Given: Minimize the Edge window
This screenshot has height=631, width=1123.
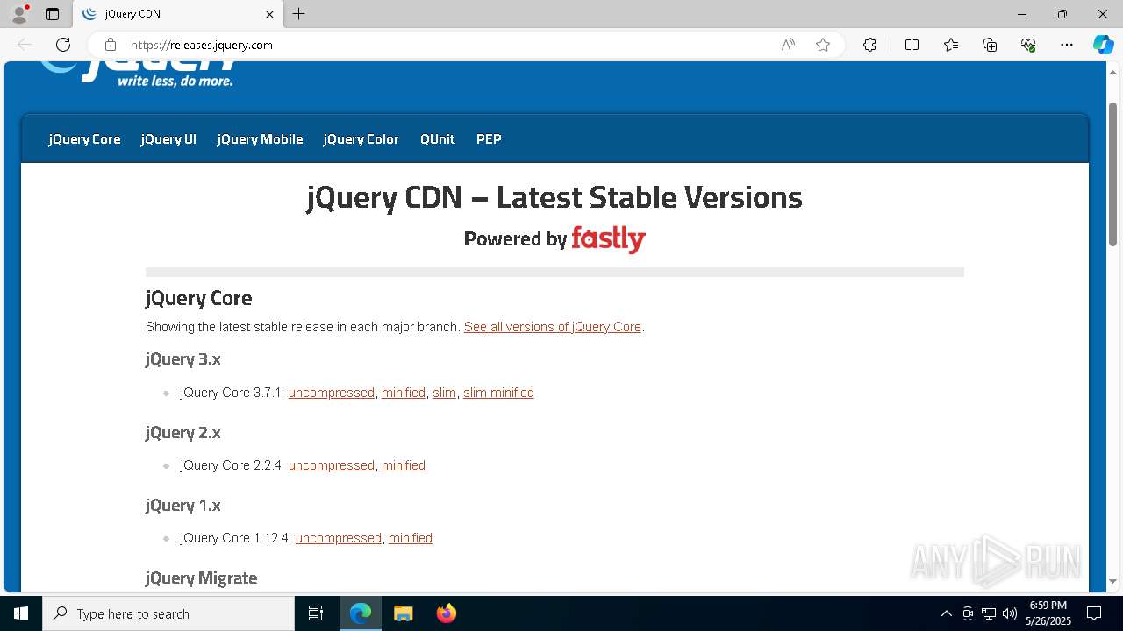Looking at the screenshot, I should pyautogui.click(x=1021, y=14).
